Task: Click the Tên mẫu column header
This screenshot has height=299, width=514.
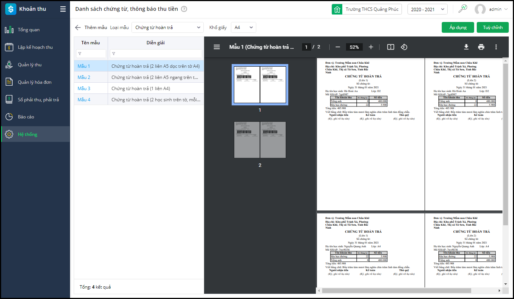Action: pos(91,43)
